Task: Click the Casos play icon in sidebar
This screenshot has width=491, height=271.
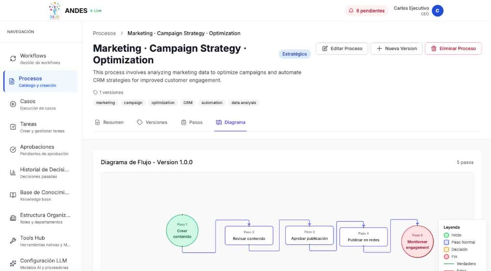Action: (x=13, y=104)
